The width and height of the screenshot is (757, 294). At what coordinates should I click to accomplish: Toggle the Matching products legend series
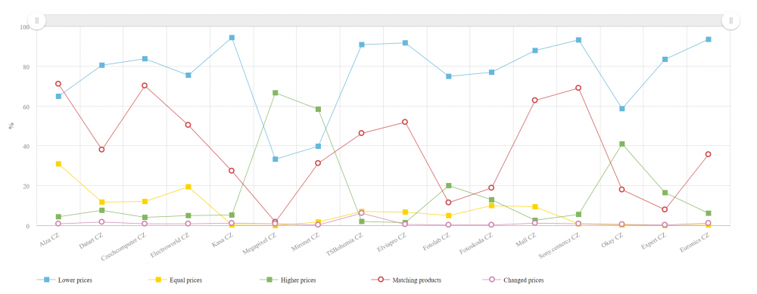[x=406, y=280]
